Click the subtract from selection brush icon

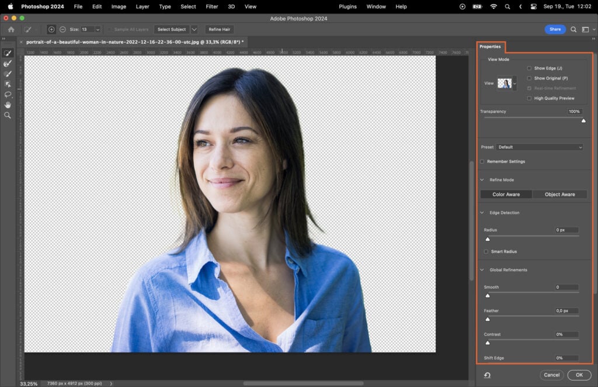[62, 29]
